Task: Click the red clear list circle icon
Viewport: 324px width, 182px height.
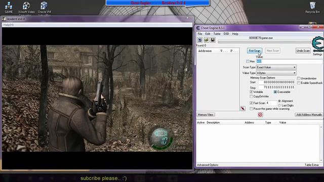Action: point(260,115)
